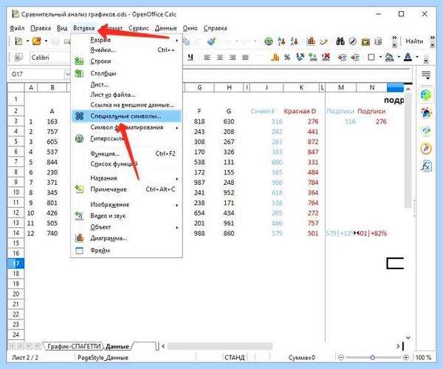Image resolution: width=443 pixels, height=369 pixels.
Task: Click the Chart icon in the toolbar
Action: [x=311, y=41]
